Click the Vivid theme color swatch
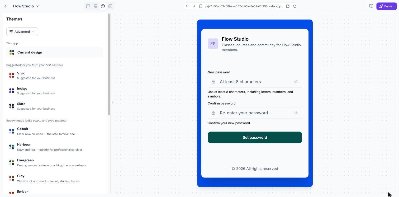399x197 pixels. [12, 76]
